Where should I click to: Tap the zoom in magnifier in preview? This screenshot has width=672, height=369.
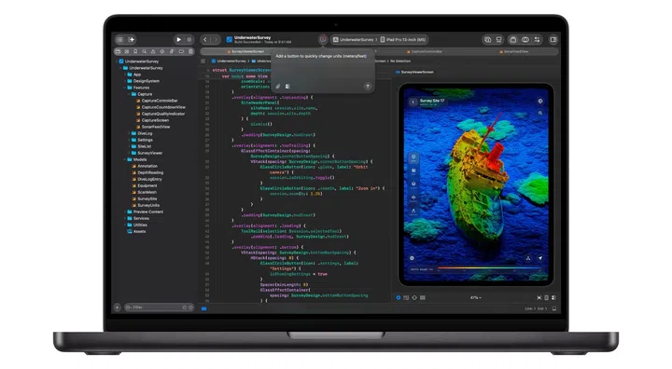540,113
